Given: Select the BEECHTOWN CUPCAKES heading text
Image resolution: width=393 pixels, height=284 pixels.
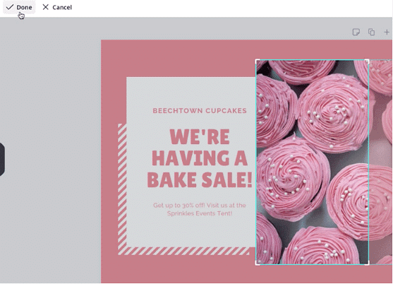Looking at the screenshot, I should (200, 111).
